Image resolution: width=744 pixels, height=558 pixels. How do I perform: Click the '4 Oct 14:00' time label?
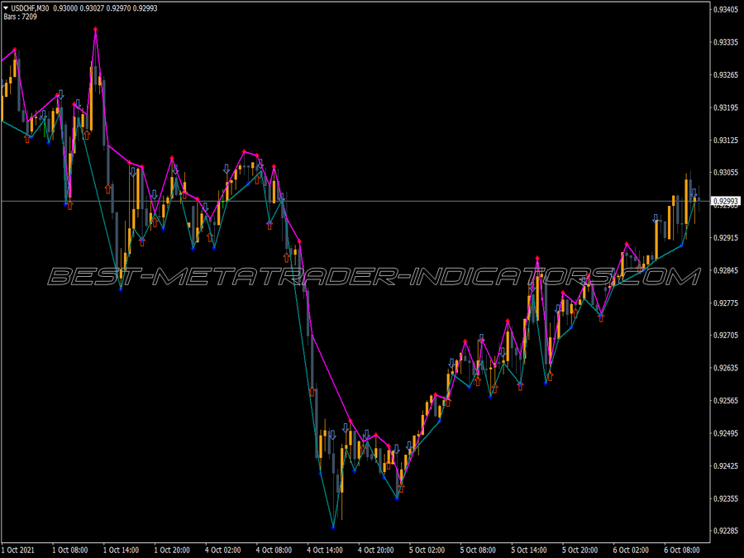click(325, 550)
